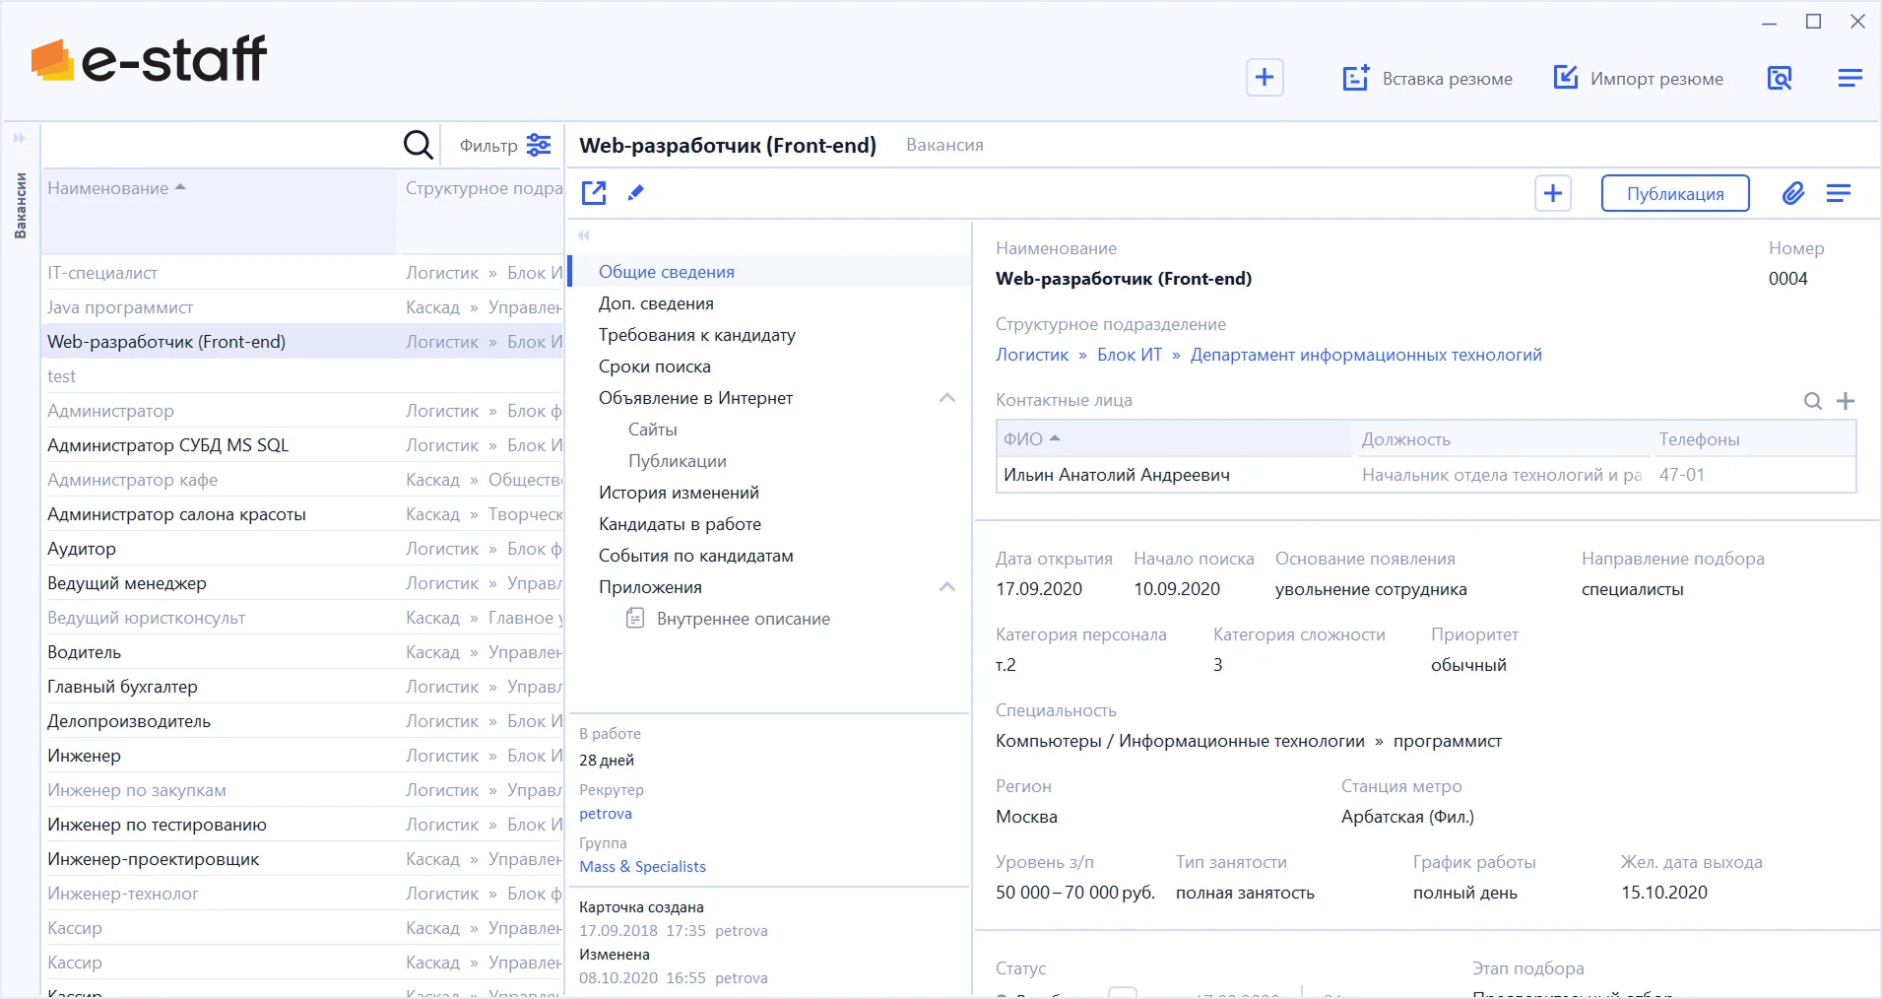The height and width of the screenshot is (999, 1882).
Task: Select the Главный бухгалтер vacancy row
Action: pos(302,687)
